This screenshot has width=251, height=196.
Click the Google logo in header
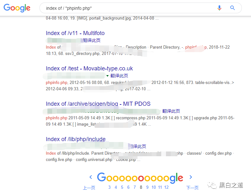[17, 8]
